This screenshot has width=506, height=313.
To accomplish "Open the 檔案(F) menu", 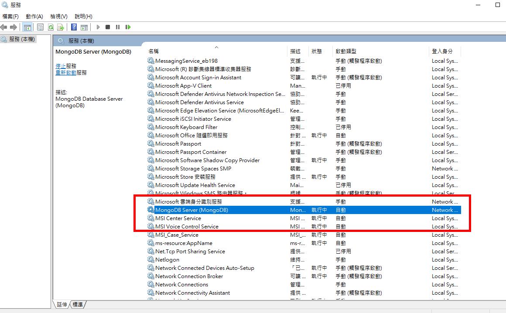I will pos(10,17).
